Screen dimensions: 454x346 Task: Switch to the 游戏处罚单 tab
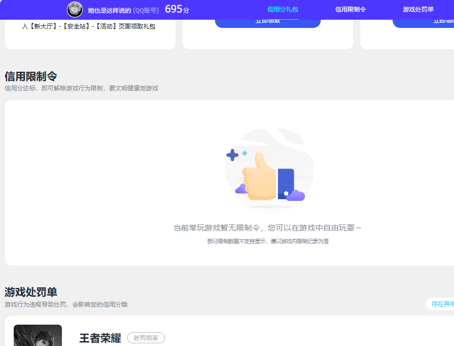coord(420,9)
